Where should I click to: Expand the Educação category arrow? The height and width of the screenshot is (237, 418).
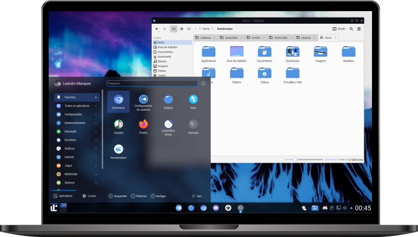(x=96, y=131)
